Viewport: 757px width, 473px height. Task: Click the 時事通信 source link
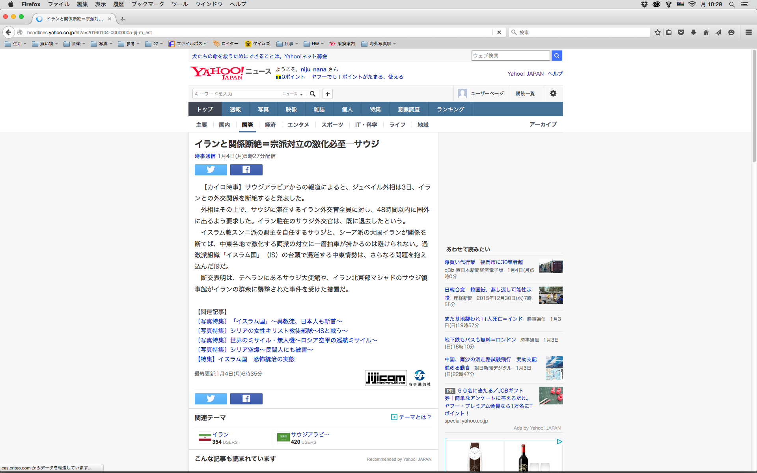point(205,156)
